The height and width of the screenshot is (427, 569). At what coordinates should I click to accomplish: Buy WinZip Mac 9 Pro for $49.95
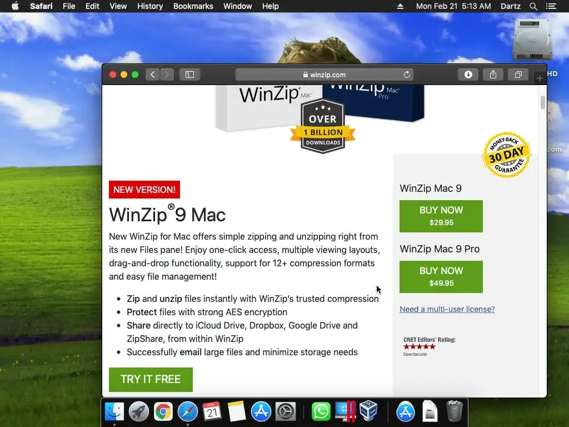pyautogui.click(x=441, y=277)
